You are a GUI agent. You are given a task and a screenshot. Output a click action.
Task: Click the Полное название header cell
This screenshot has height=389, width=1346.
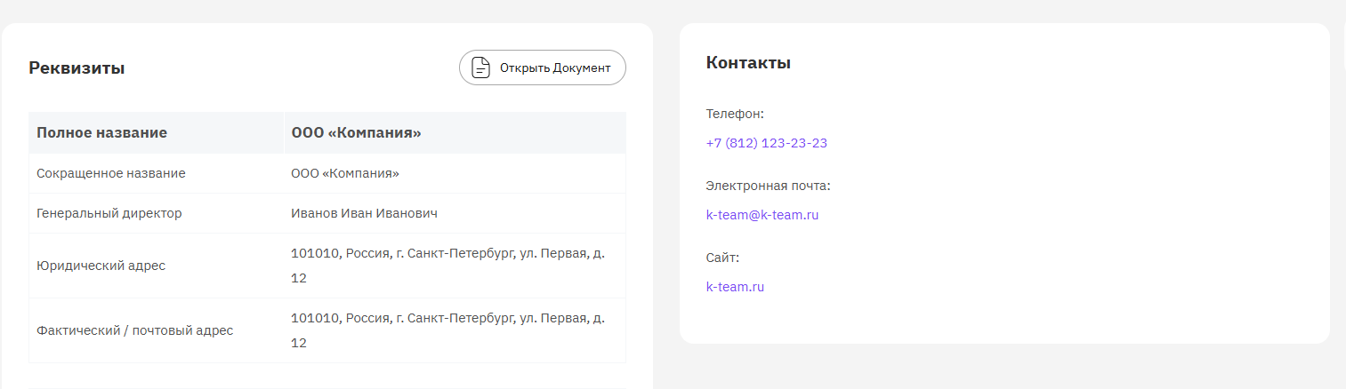(x=157, y=133)
